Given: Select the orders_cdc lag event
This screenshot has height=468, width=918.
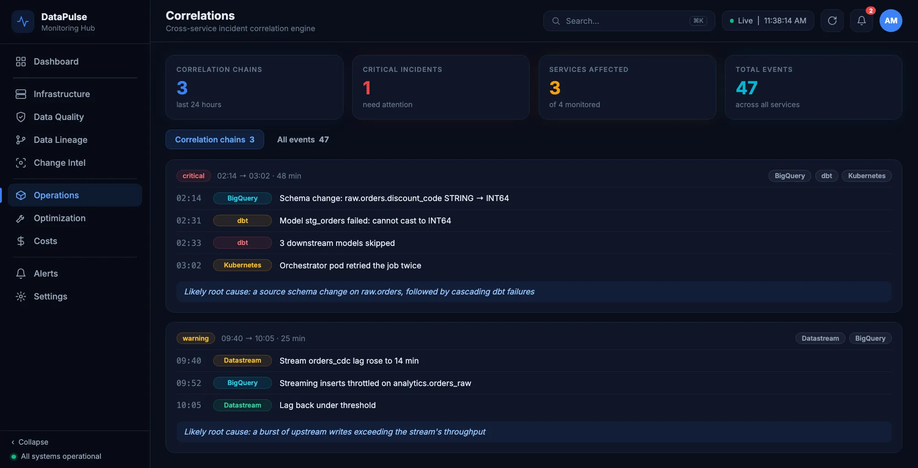Looking at the screenshot, I should [x=534, y=361].
